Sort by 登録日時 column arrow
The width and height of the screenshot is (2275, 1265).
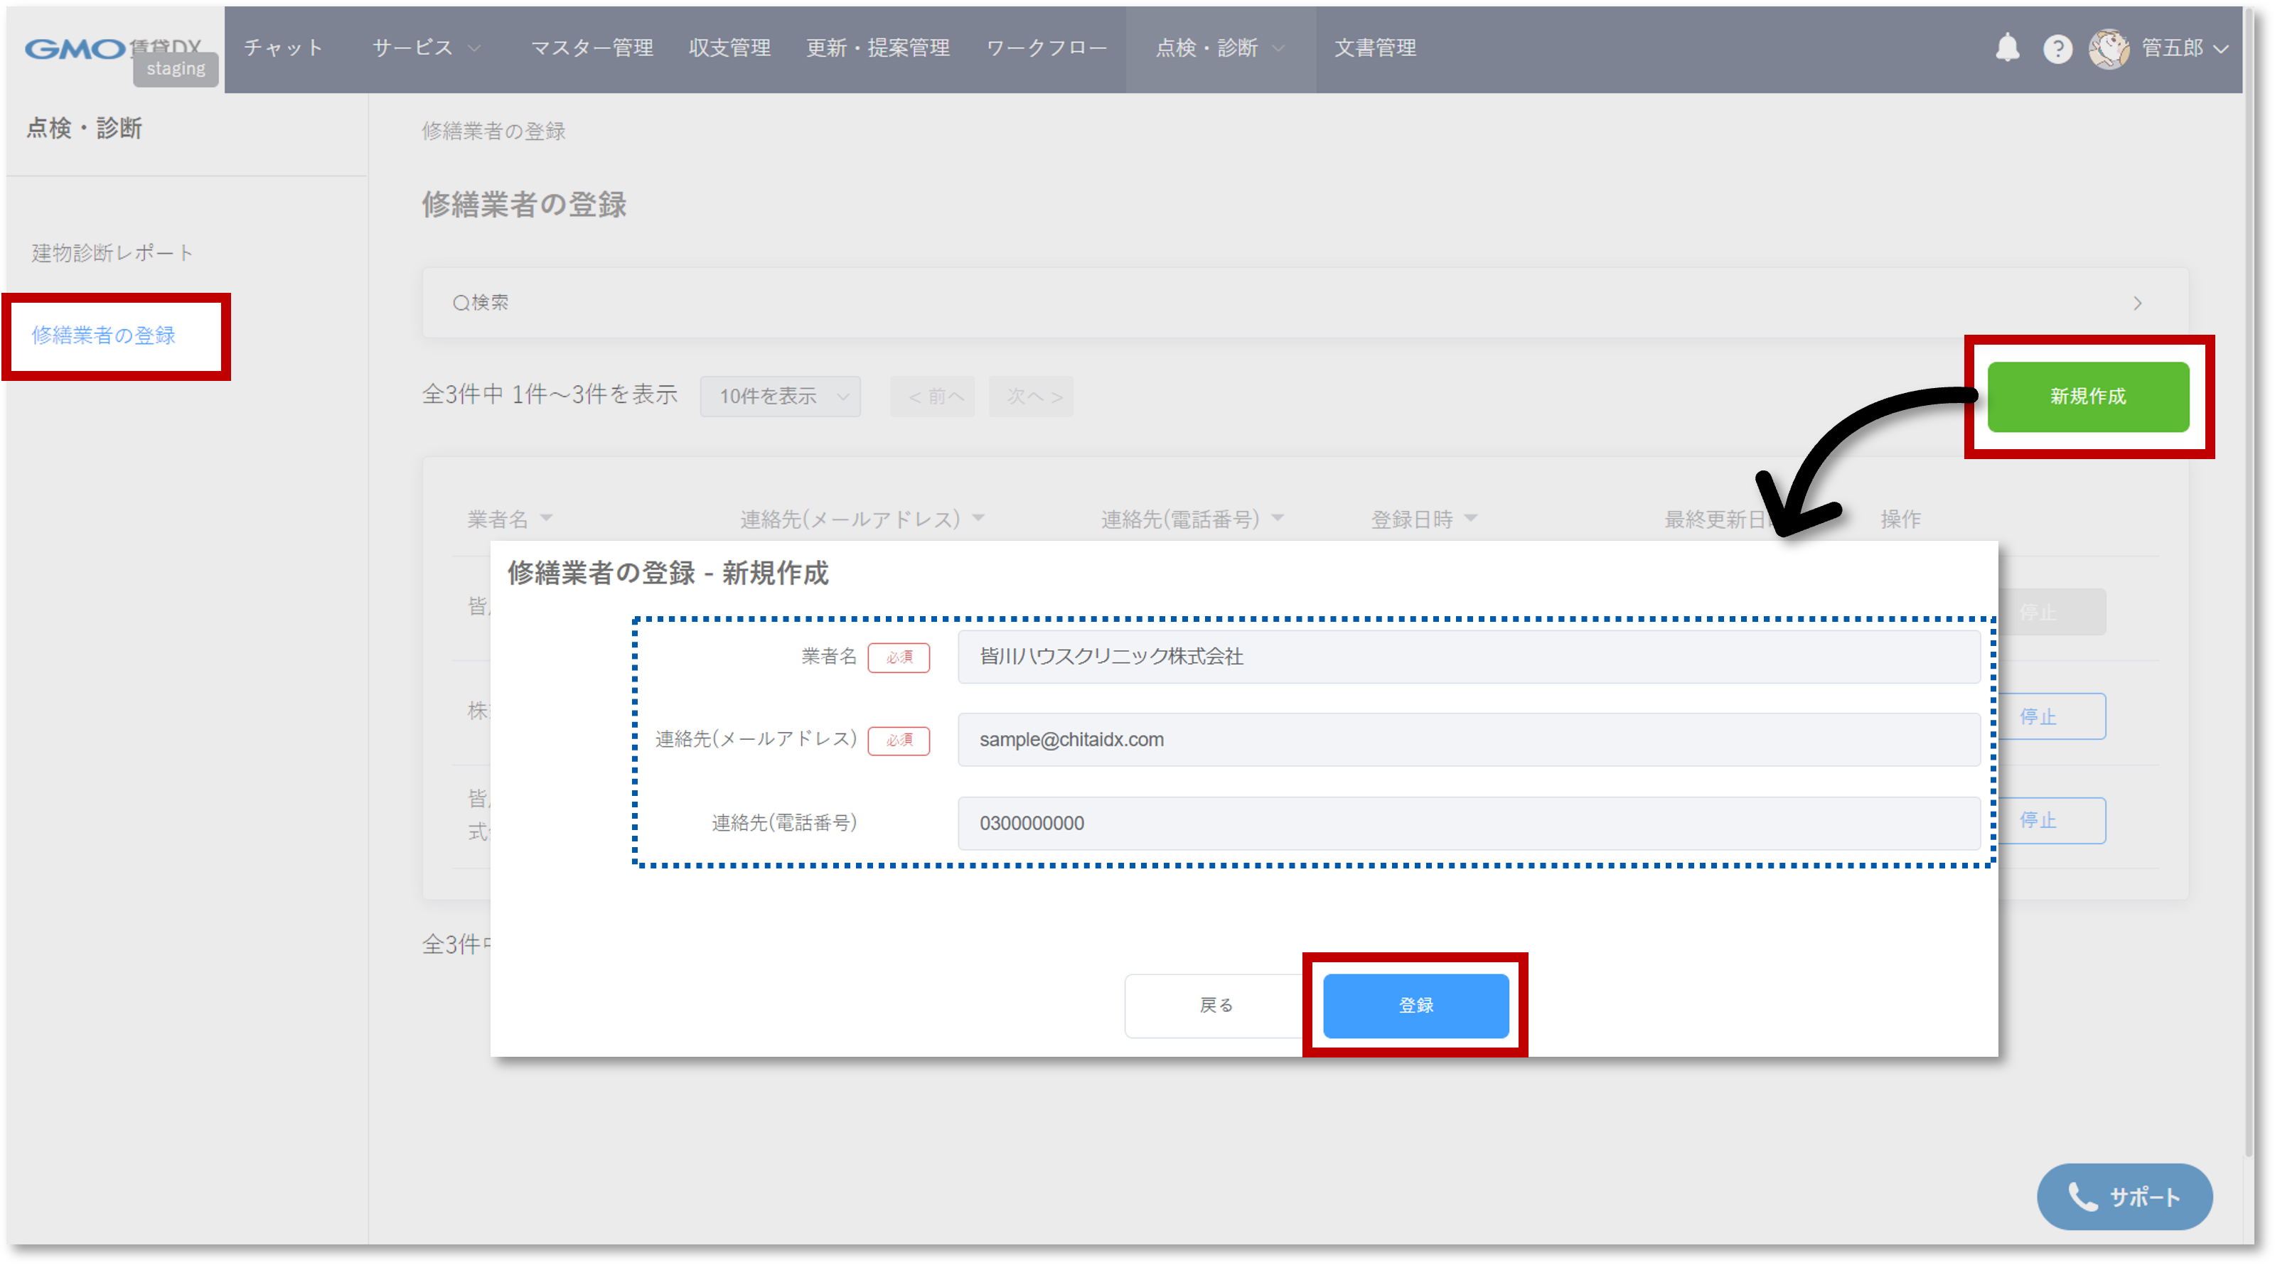coord(1470,518)
